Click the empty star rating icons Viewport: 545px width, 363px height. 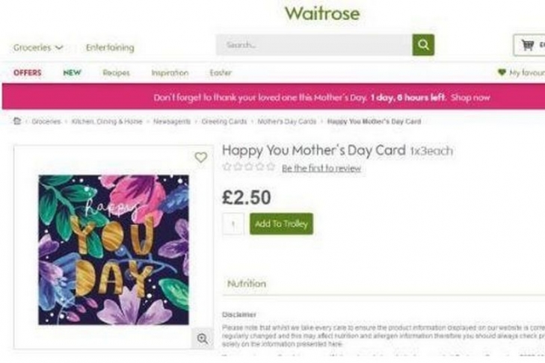click(x=248, y=168)
